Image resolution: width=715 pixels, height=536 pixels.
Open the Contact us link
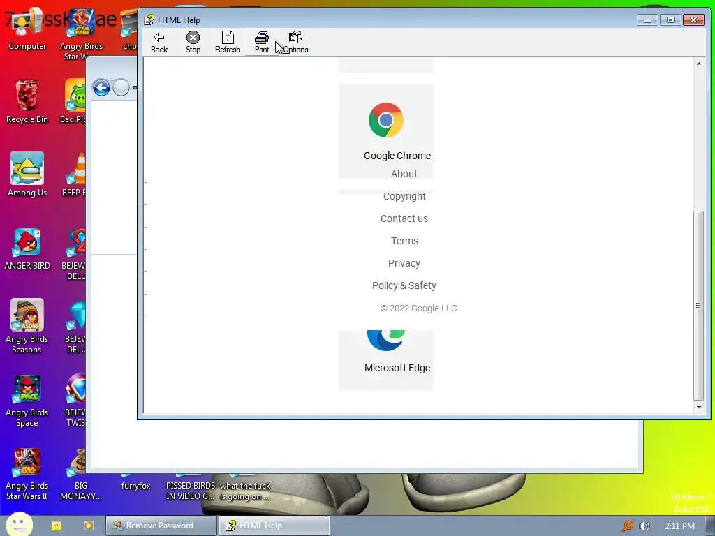point(404,218)
